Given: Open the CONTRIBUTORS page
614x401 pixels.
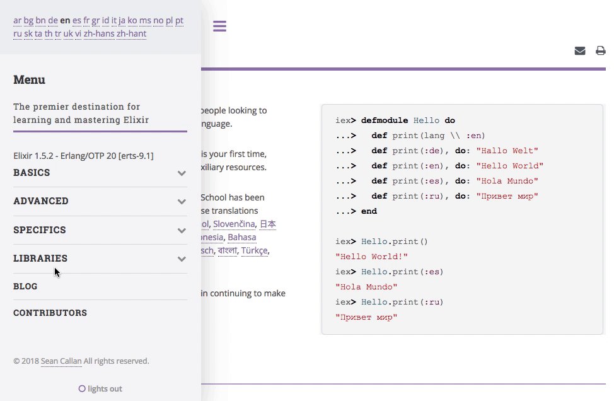Looking at the screenshot, I should (x=50, y=313).
